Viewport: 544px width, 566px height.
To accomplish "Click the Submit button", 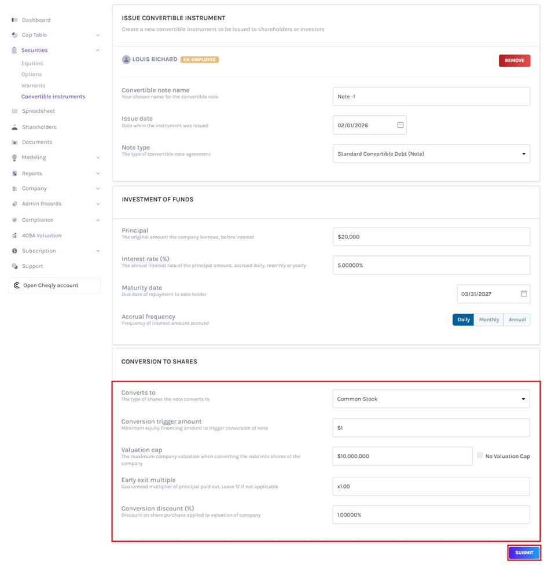I will point(524,553).
